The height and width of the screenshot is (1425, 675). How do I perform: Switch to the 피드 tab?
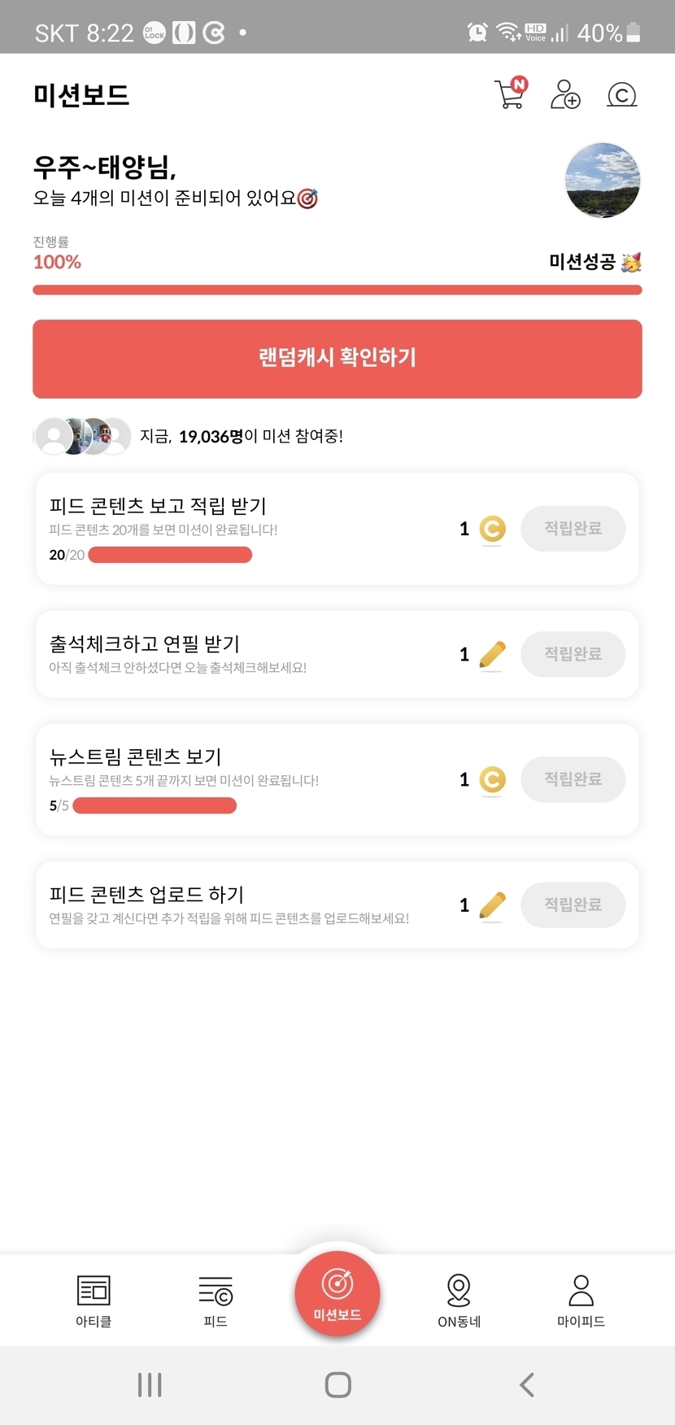click(216, 1300)
